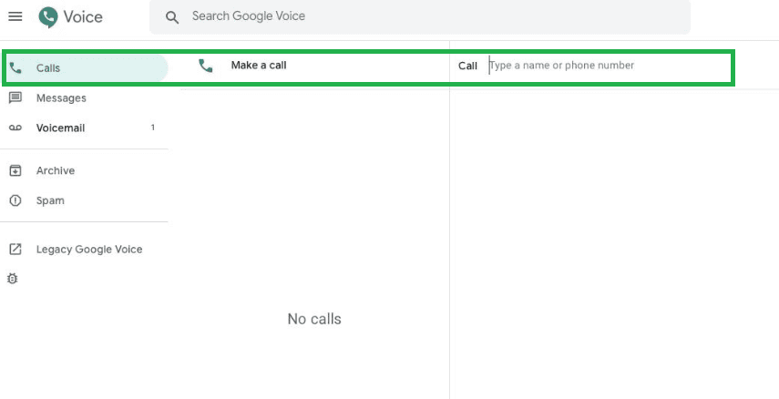Go to the Spam label
This screenshot has height=399, width=779.
[50, 201]
